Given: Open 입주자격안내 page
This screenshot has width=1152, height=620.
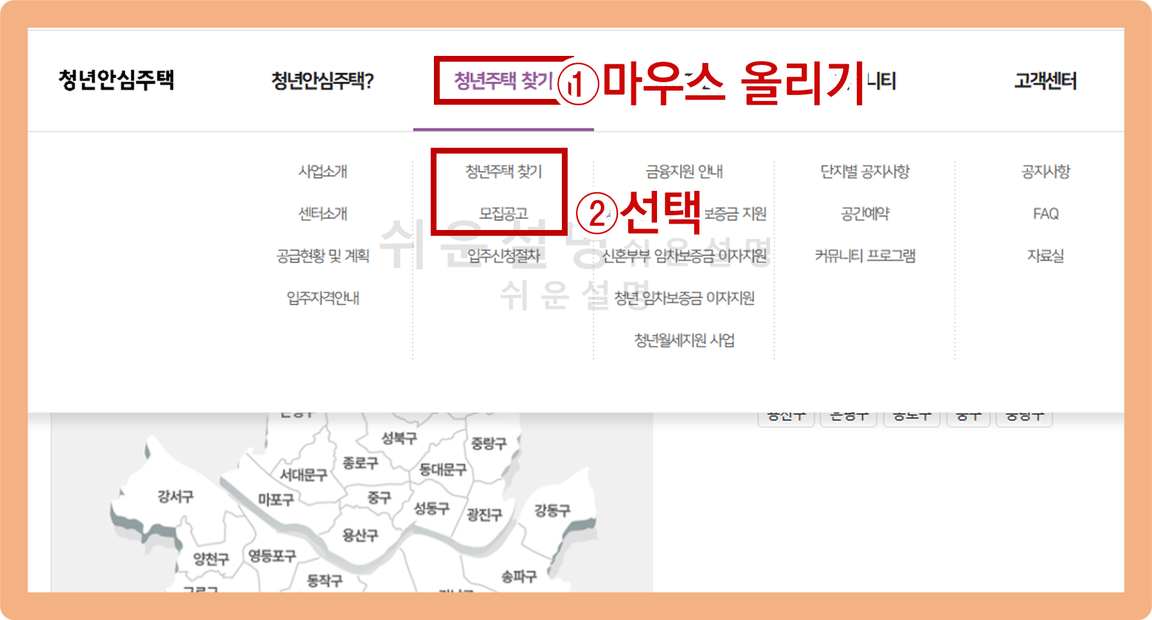Looking at the screenshot, I should click(x=323, y=298).
